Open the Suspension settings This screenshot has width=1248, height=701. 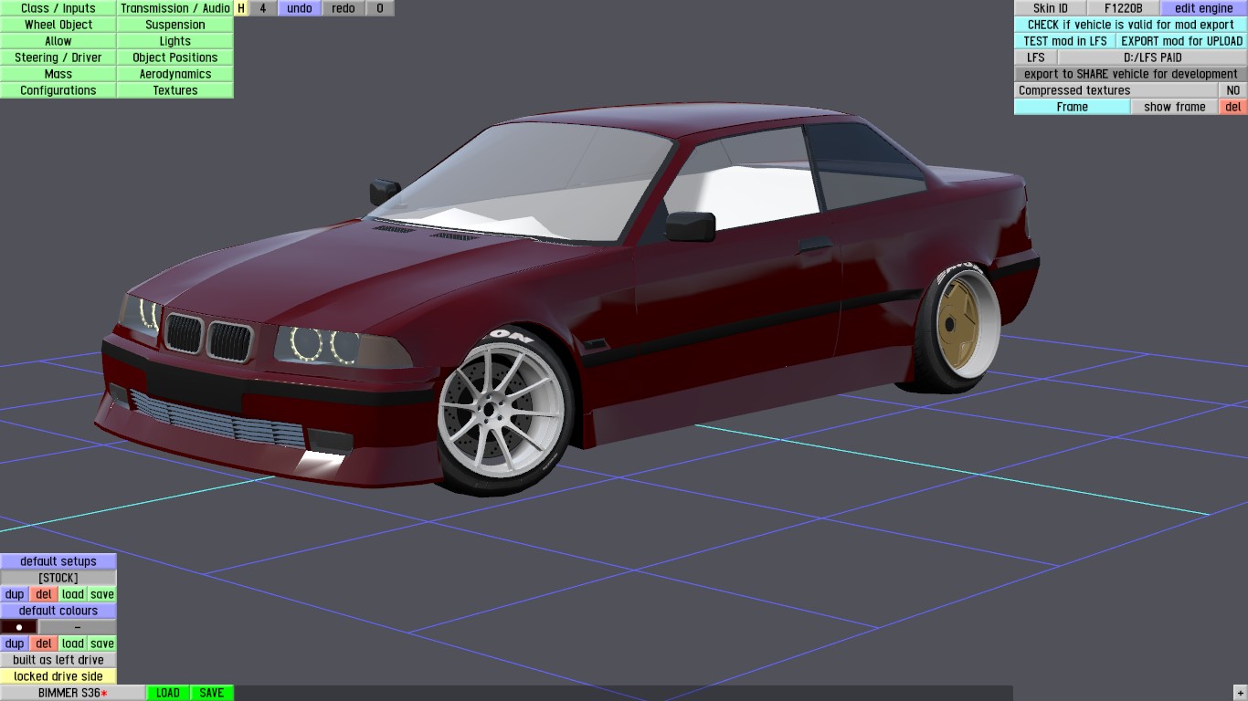pyautogui.click(x=175, y=25)
